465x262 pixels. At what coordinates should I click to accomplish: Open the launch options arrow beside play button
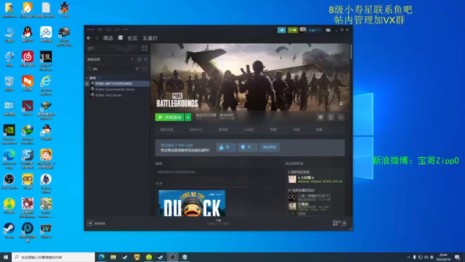click(x=188, y=118)
